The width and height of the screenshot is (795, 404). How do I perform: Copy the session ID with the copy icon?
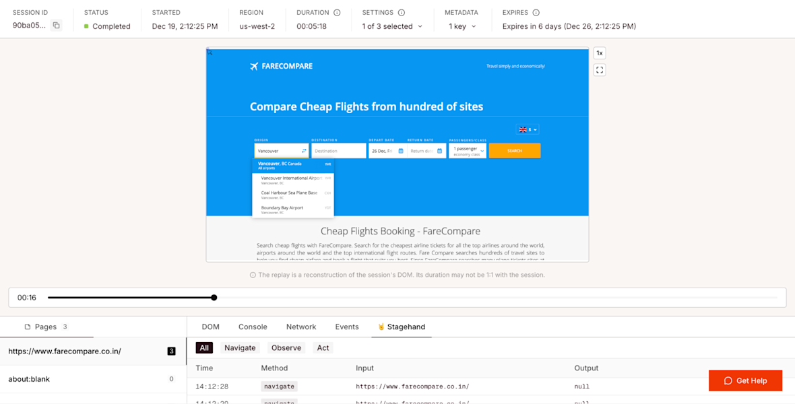[x=57, y=26]
